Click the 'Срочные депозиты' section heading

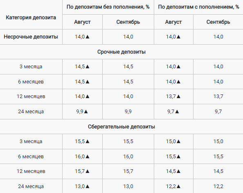pos(122,52)
